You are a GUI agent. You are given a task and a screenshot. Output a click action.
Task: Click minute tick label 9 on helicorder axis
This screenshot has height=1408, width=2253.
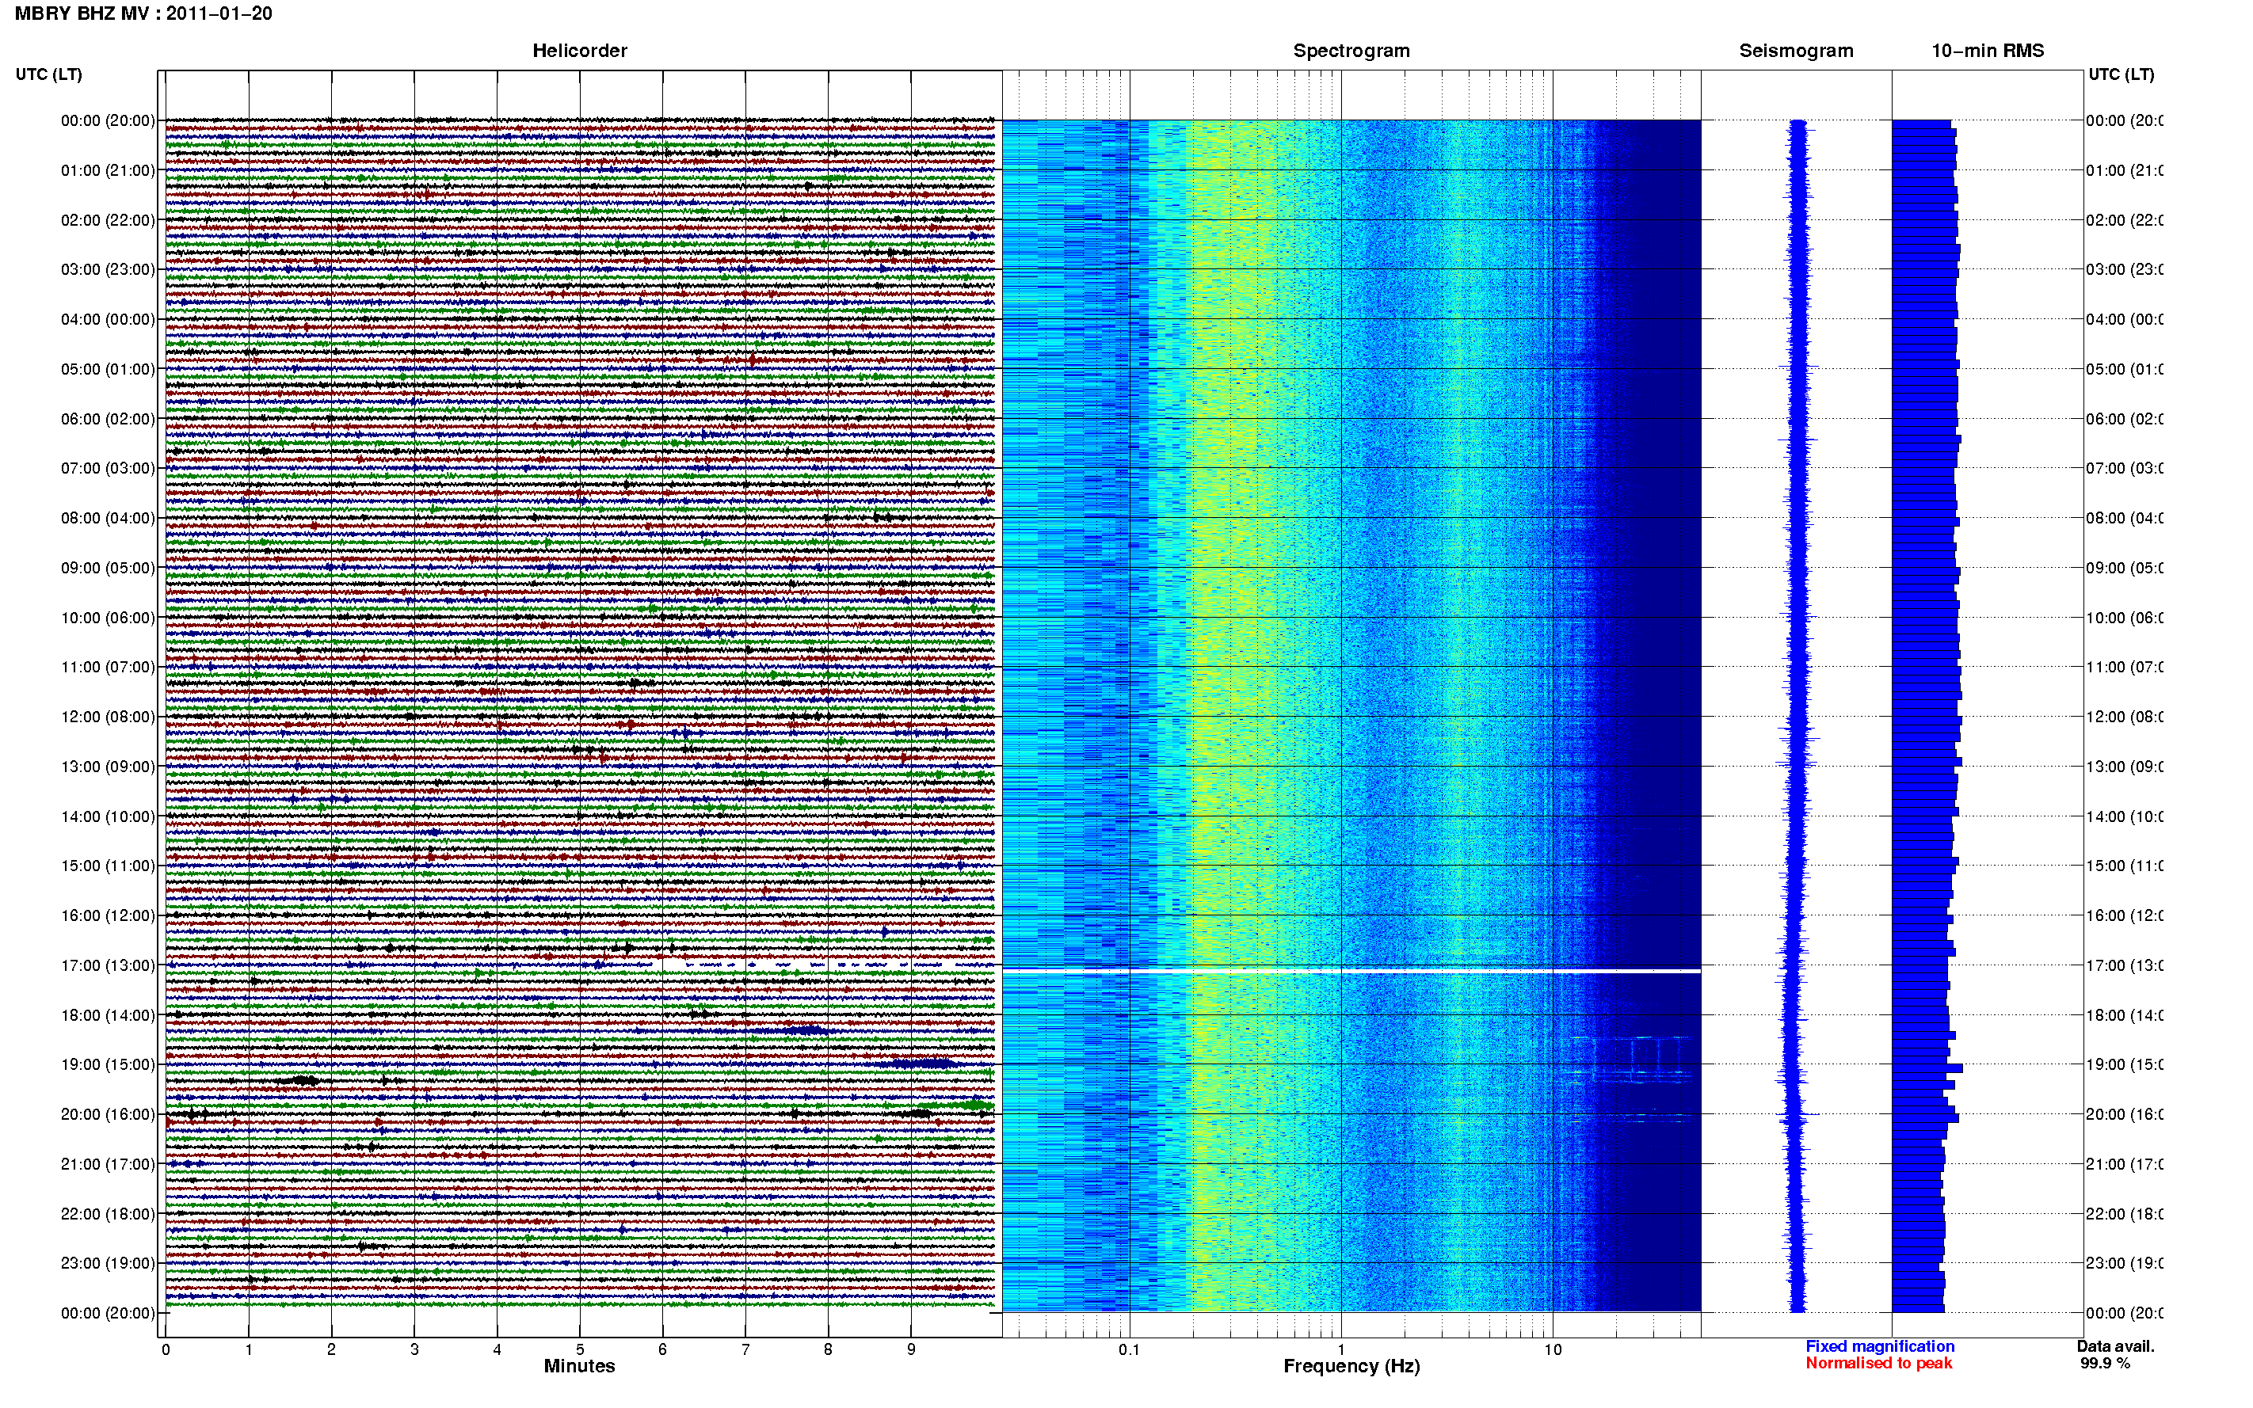coord(911,1349)
